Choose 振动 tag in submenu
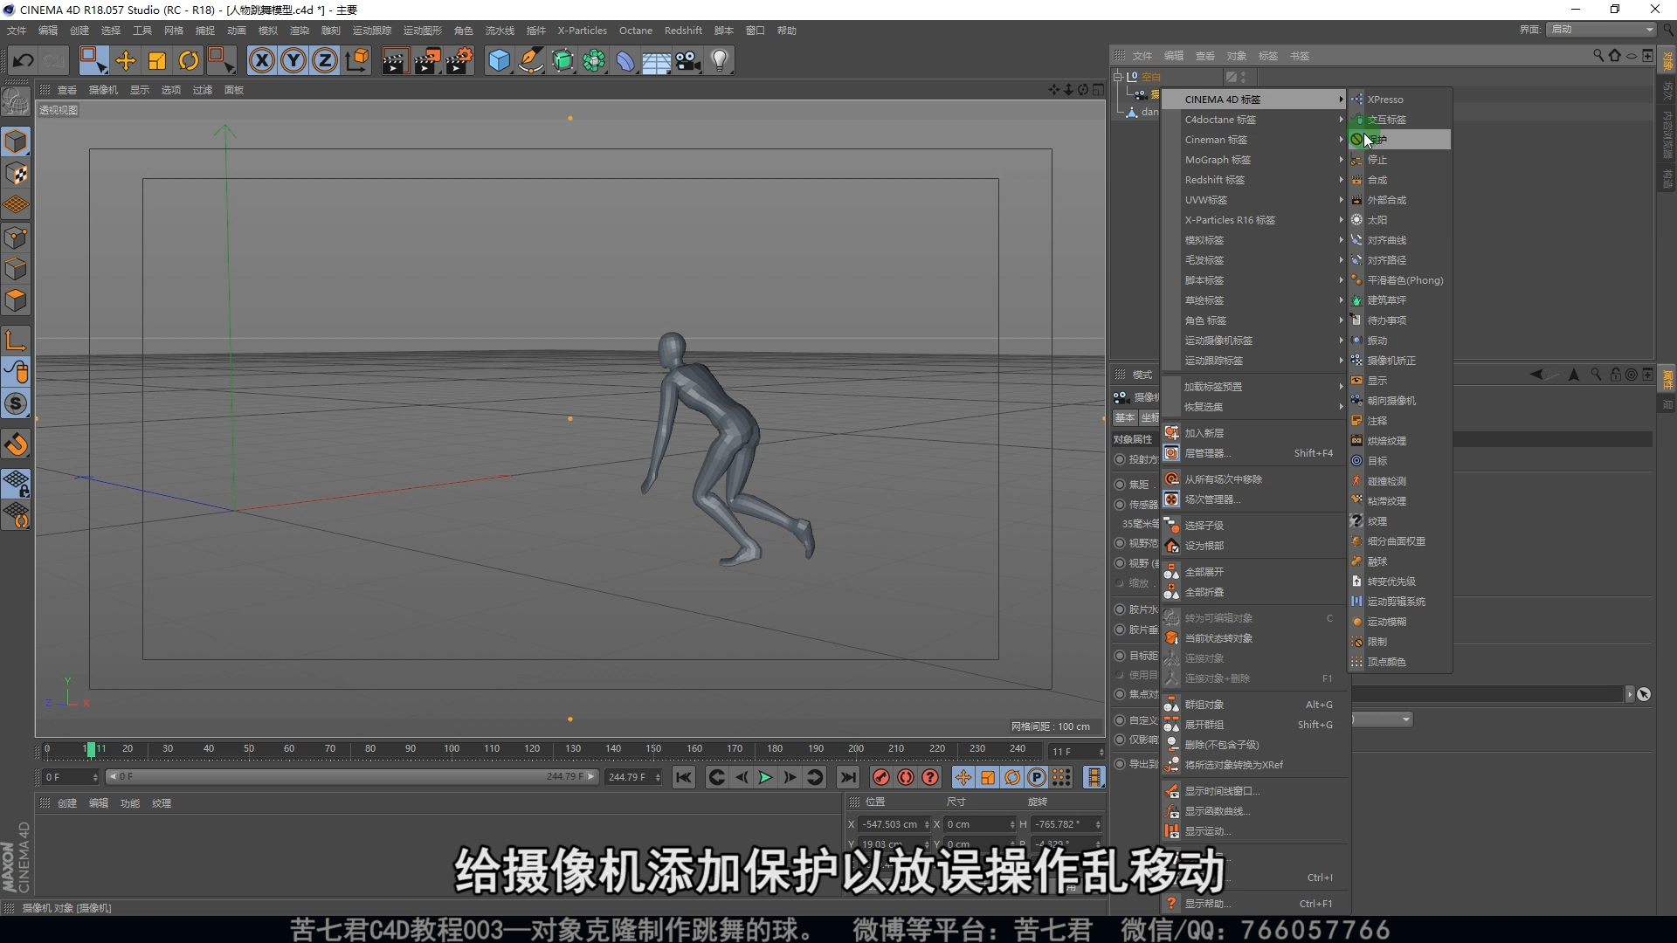This screenshot has height=943, width=1677. [x=1399, y=341]
